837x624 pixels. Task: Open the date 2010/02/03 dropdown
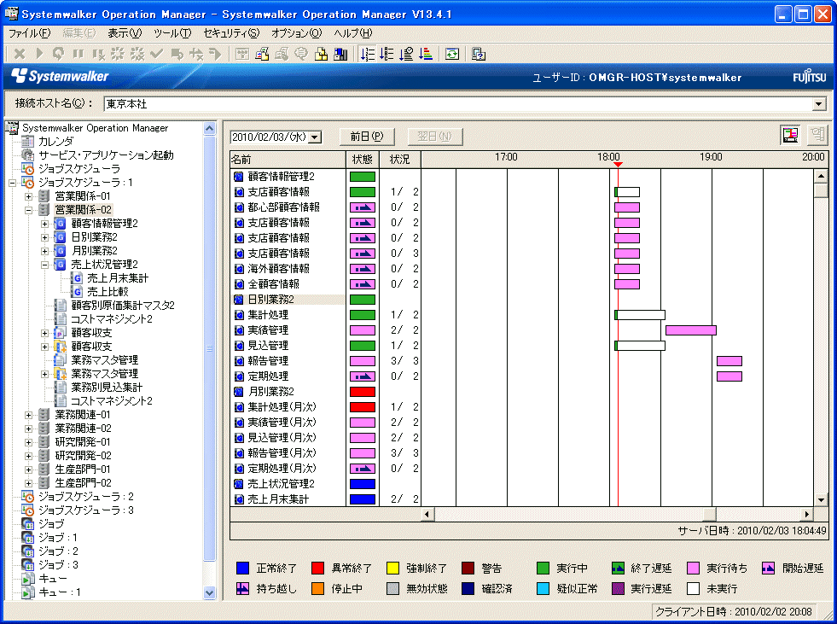(315, 137)
